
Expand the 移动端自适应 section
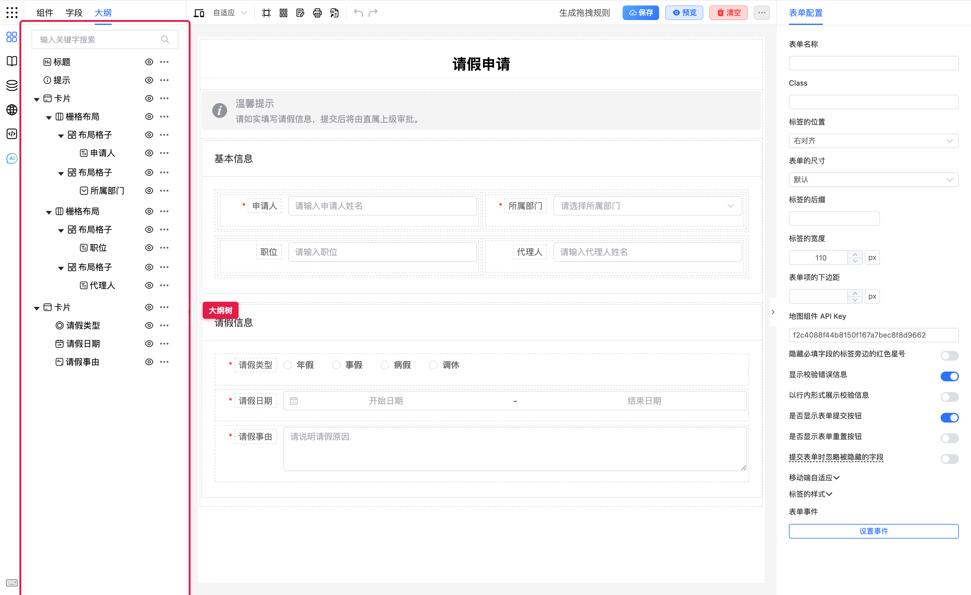click(x=814, y=478)
